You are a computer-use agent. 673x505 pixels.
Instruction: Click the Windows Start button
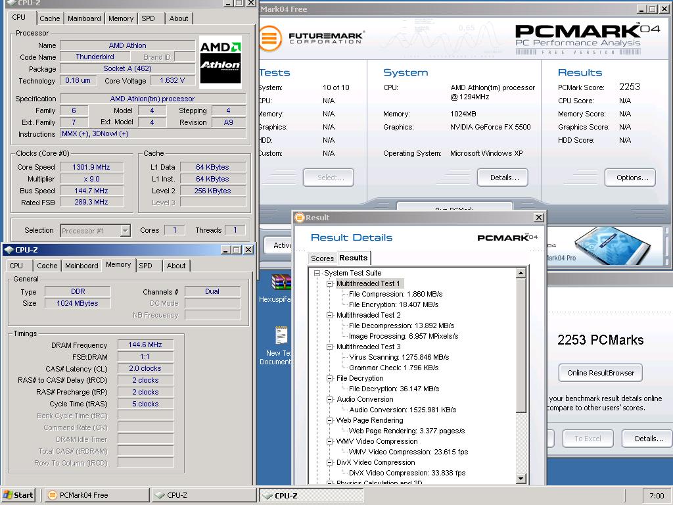point(18,495)
